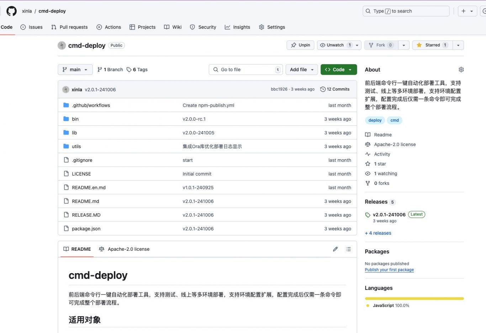Open the Insights tab
486x333 pixels.
(237, 27)
